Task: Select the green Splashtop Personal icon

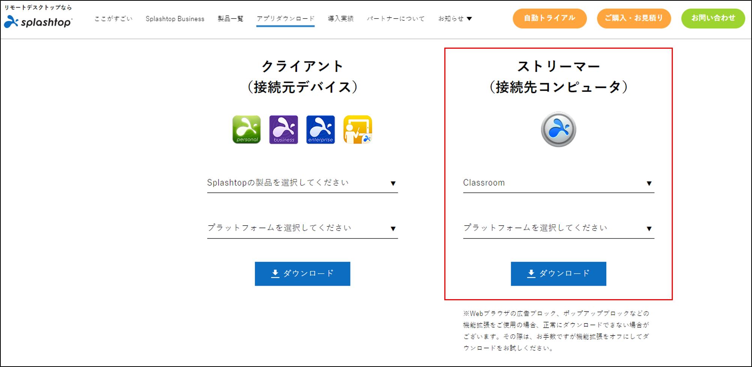Action: (x=247, y=130)
